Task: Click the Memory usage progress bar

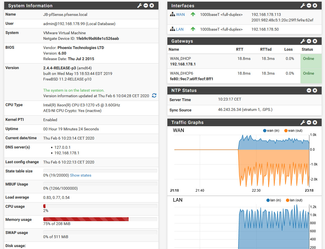Action: (100, 219)
